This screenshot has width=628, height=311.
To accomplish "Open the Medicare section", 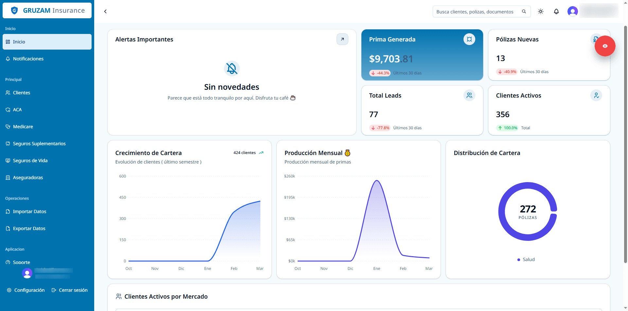I will coord(23,127).
